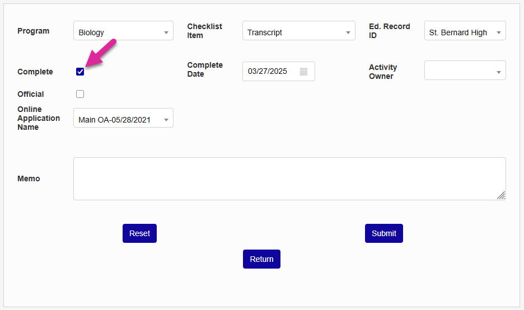Click into the Memo text area
This screenshot has height=310, width=524.
point(289,179)
